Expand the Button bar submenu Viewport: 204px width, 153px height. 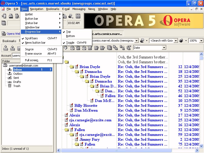[41, 19]
